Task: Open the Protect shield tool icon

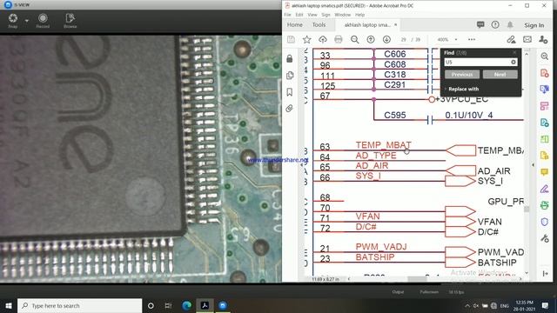Action: pyautogui.click(x=544, y=222)
